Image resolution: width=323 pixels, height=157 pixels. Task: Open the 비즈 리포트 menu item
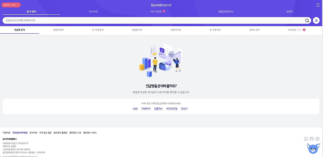tap(156, 11)
